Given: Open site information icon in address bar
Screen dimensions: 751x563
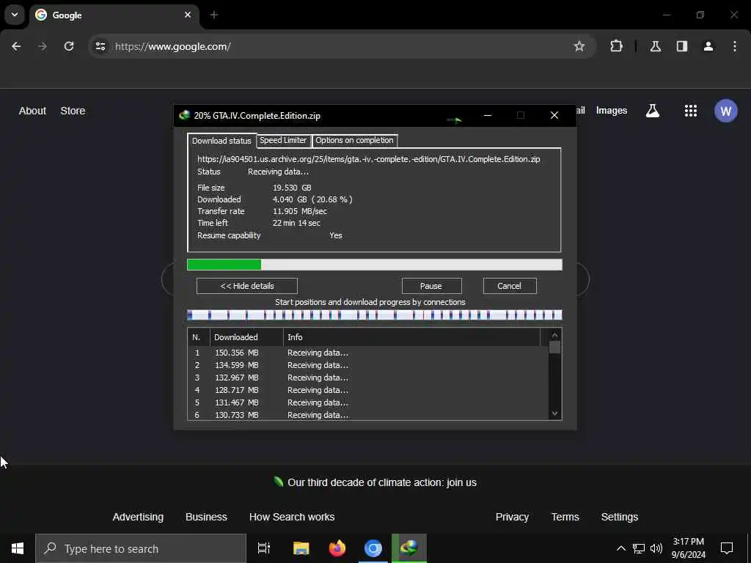Looking at the screenshot, I should pyautogui.click(x=100, y=46).
